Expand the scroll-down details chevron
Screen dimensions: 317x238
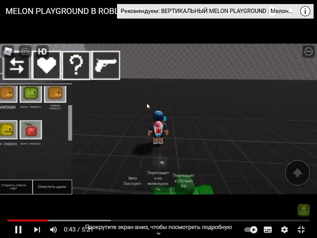[158, 233]
